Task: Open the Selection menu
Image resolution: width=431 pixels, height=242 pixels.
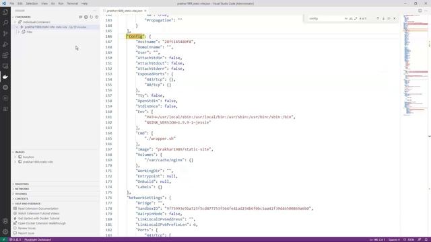Action: 32,3
